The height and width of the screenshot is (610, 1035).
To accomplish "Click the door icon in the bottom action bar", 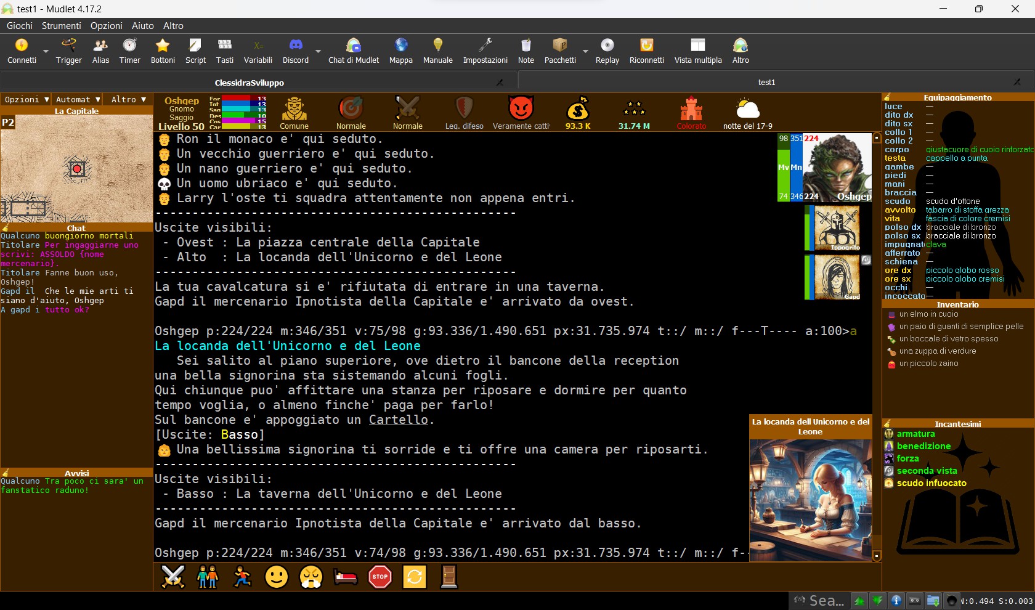I will [x=449, y=577].
